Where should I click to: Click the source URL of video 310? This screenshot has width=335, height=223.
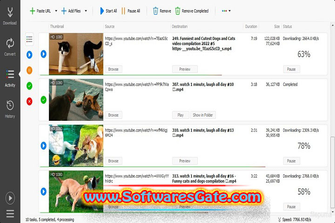click(x=136, y=133)
